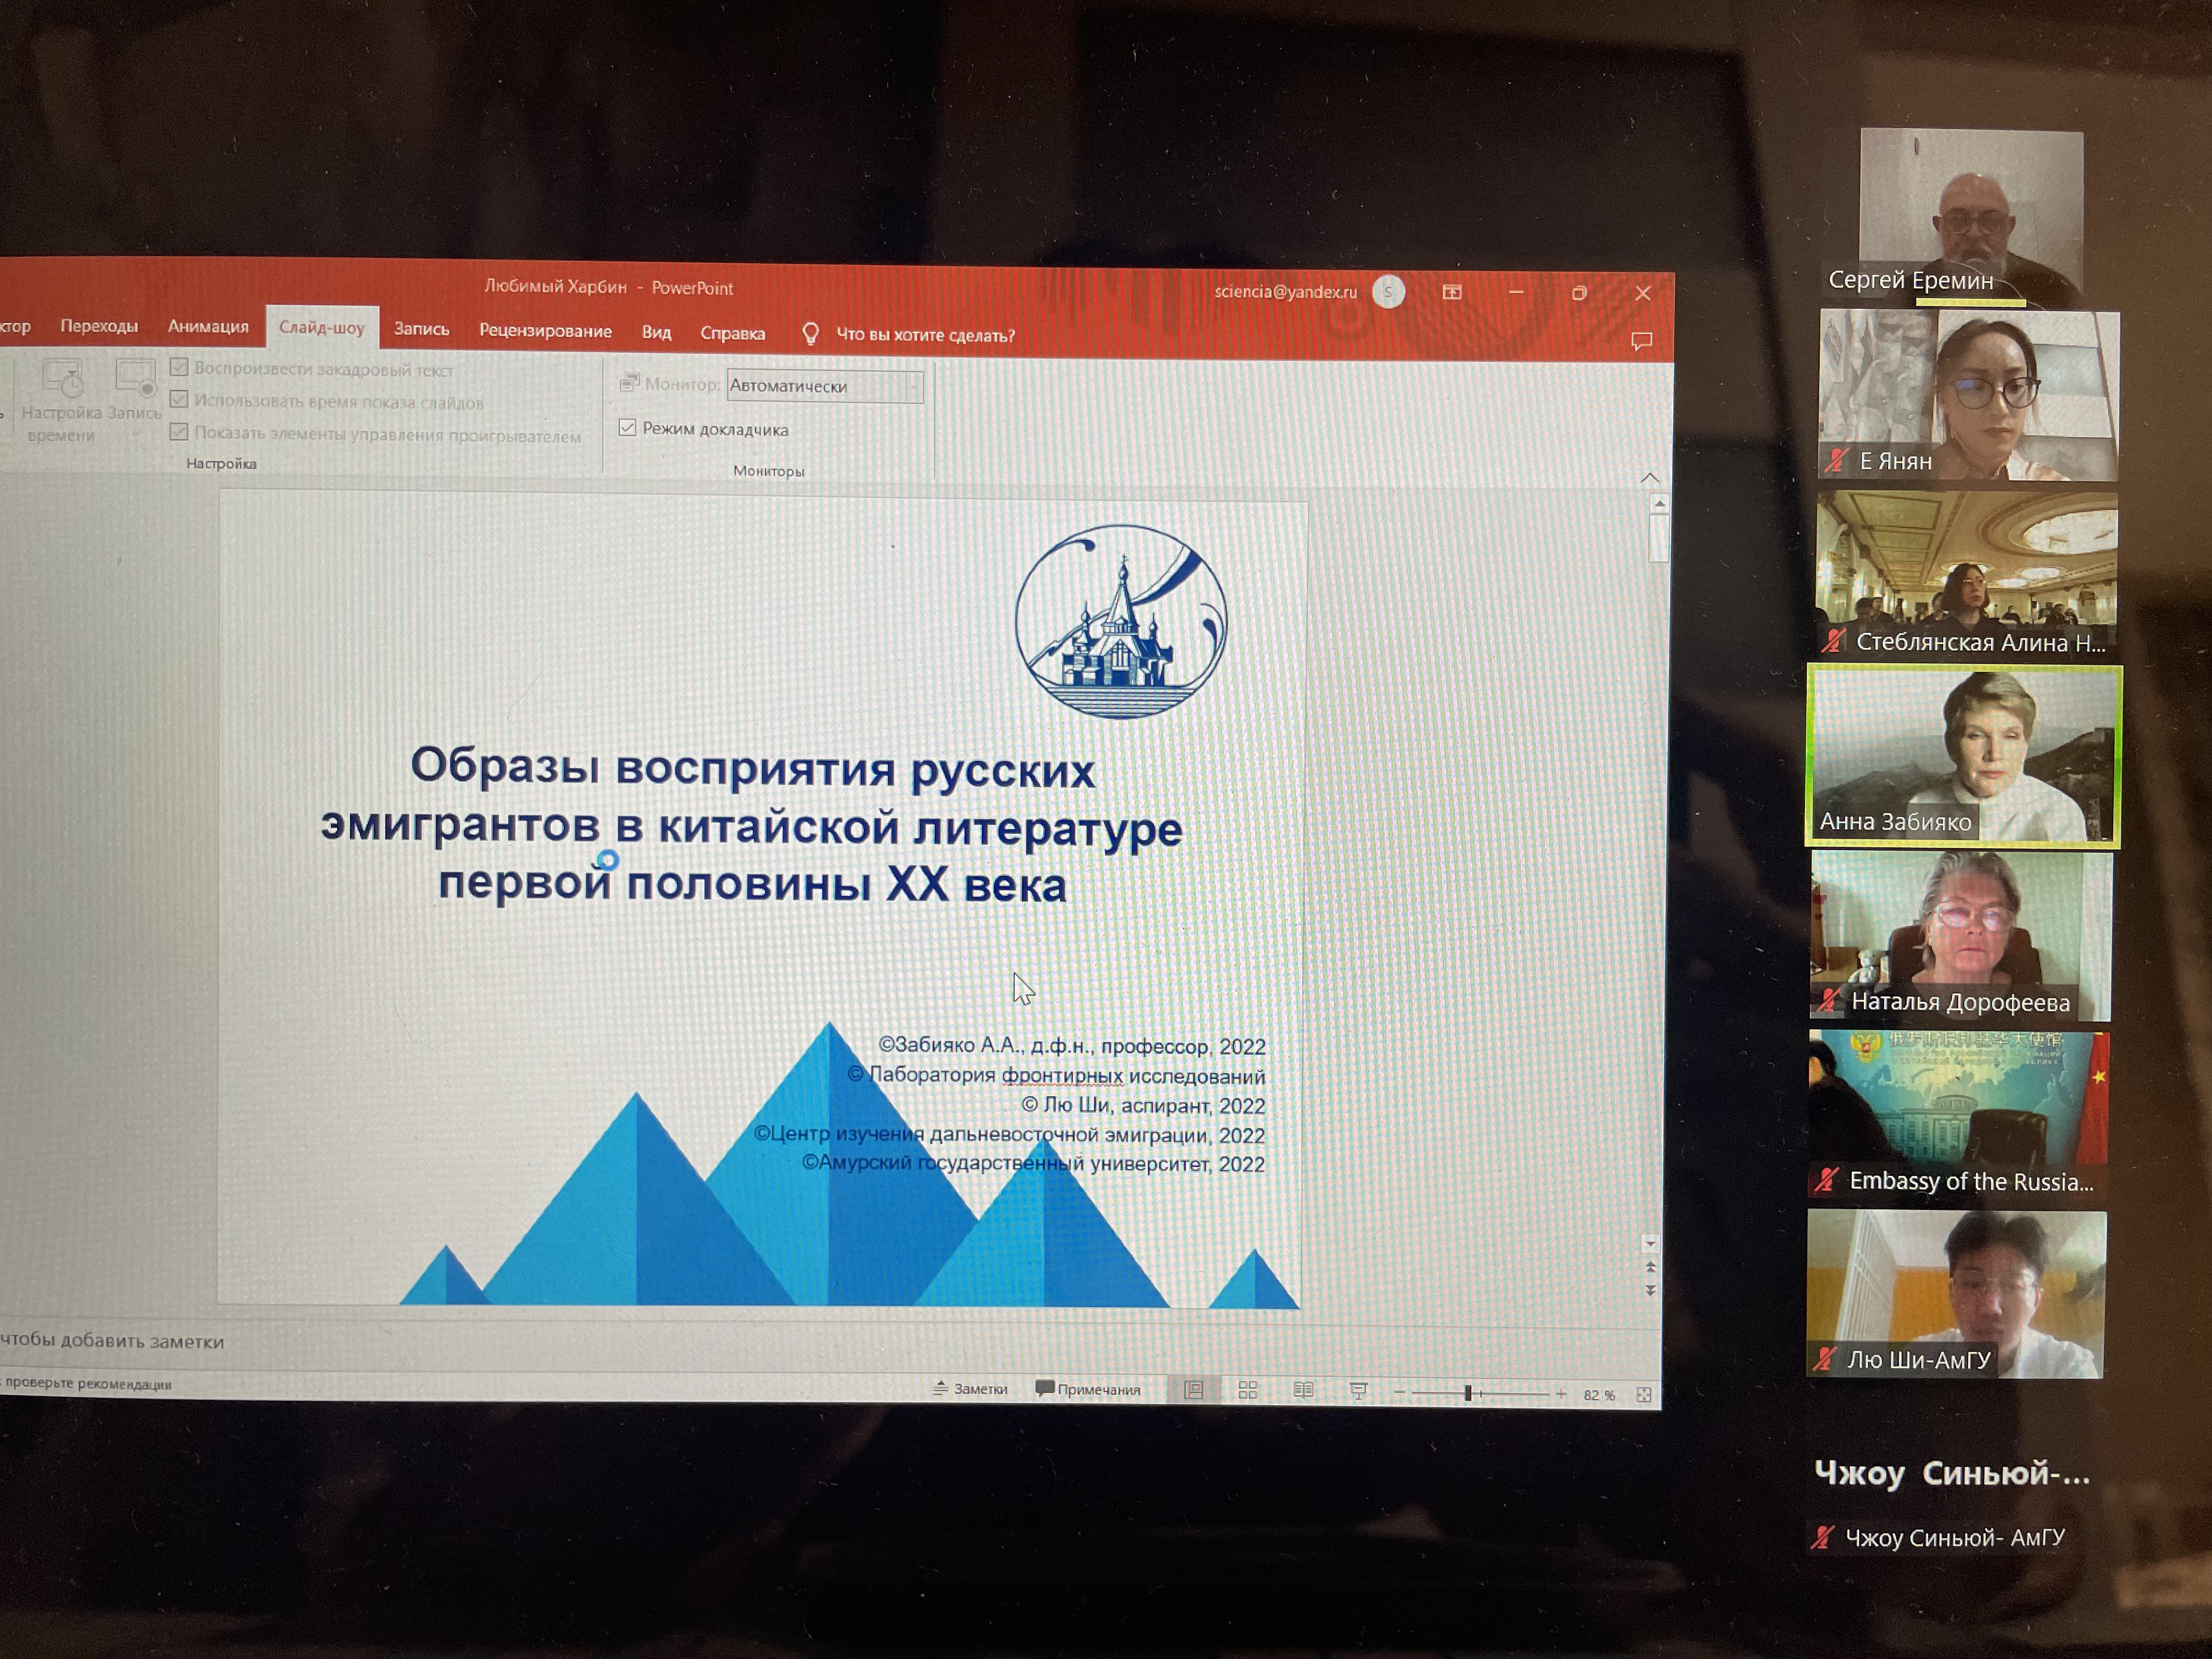Image resolution: width=2212 pixels, height=1659 pixels.
Task: Click the fit slide to window icon
Action: point(1644,1395)
